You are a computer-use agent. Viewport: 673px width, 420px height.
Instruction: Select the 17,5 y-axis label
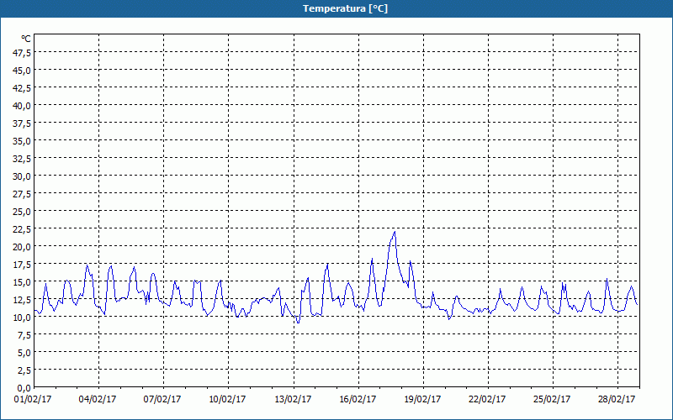(23, 265)
